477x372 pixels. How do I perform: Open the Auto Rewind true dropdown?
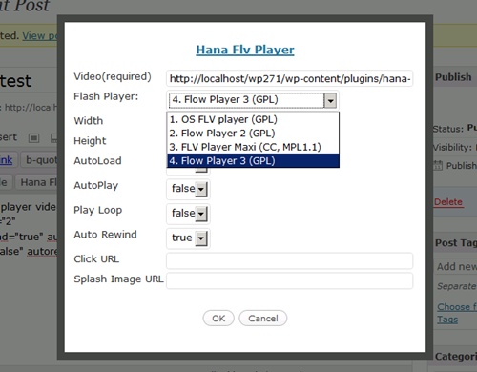click(x=188, y=238)
